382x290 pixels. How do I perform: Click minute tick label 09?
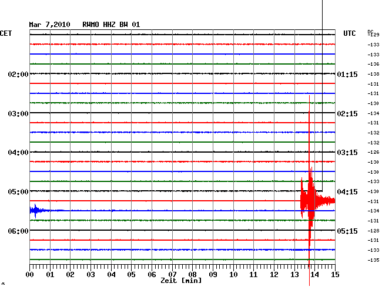(213, 274)
